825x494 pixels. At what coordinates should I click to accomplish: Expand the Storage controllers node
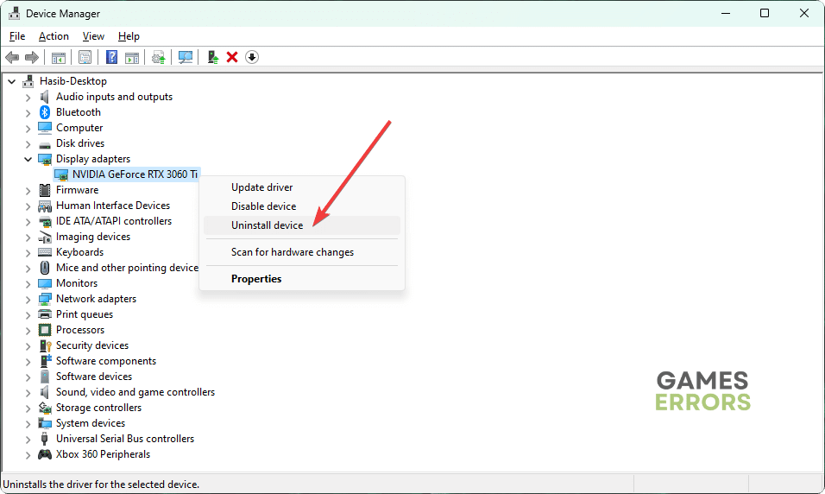point(28,408)
